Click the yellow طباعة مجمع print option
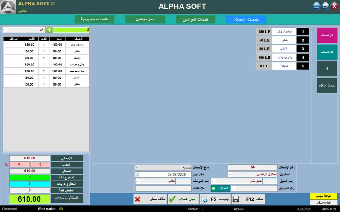This screenshot has height=212, width=340. 323,196
